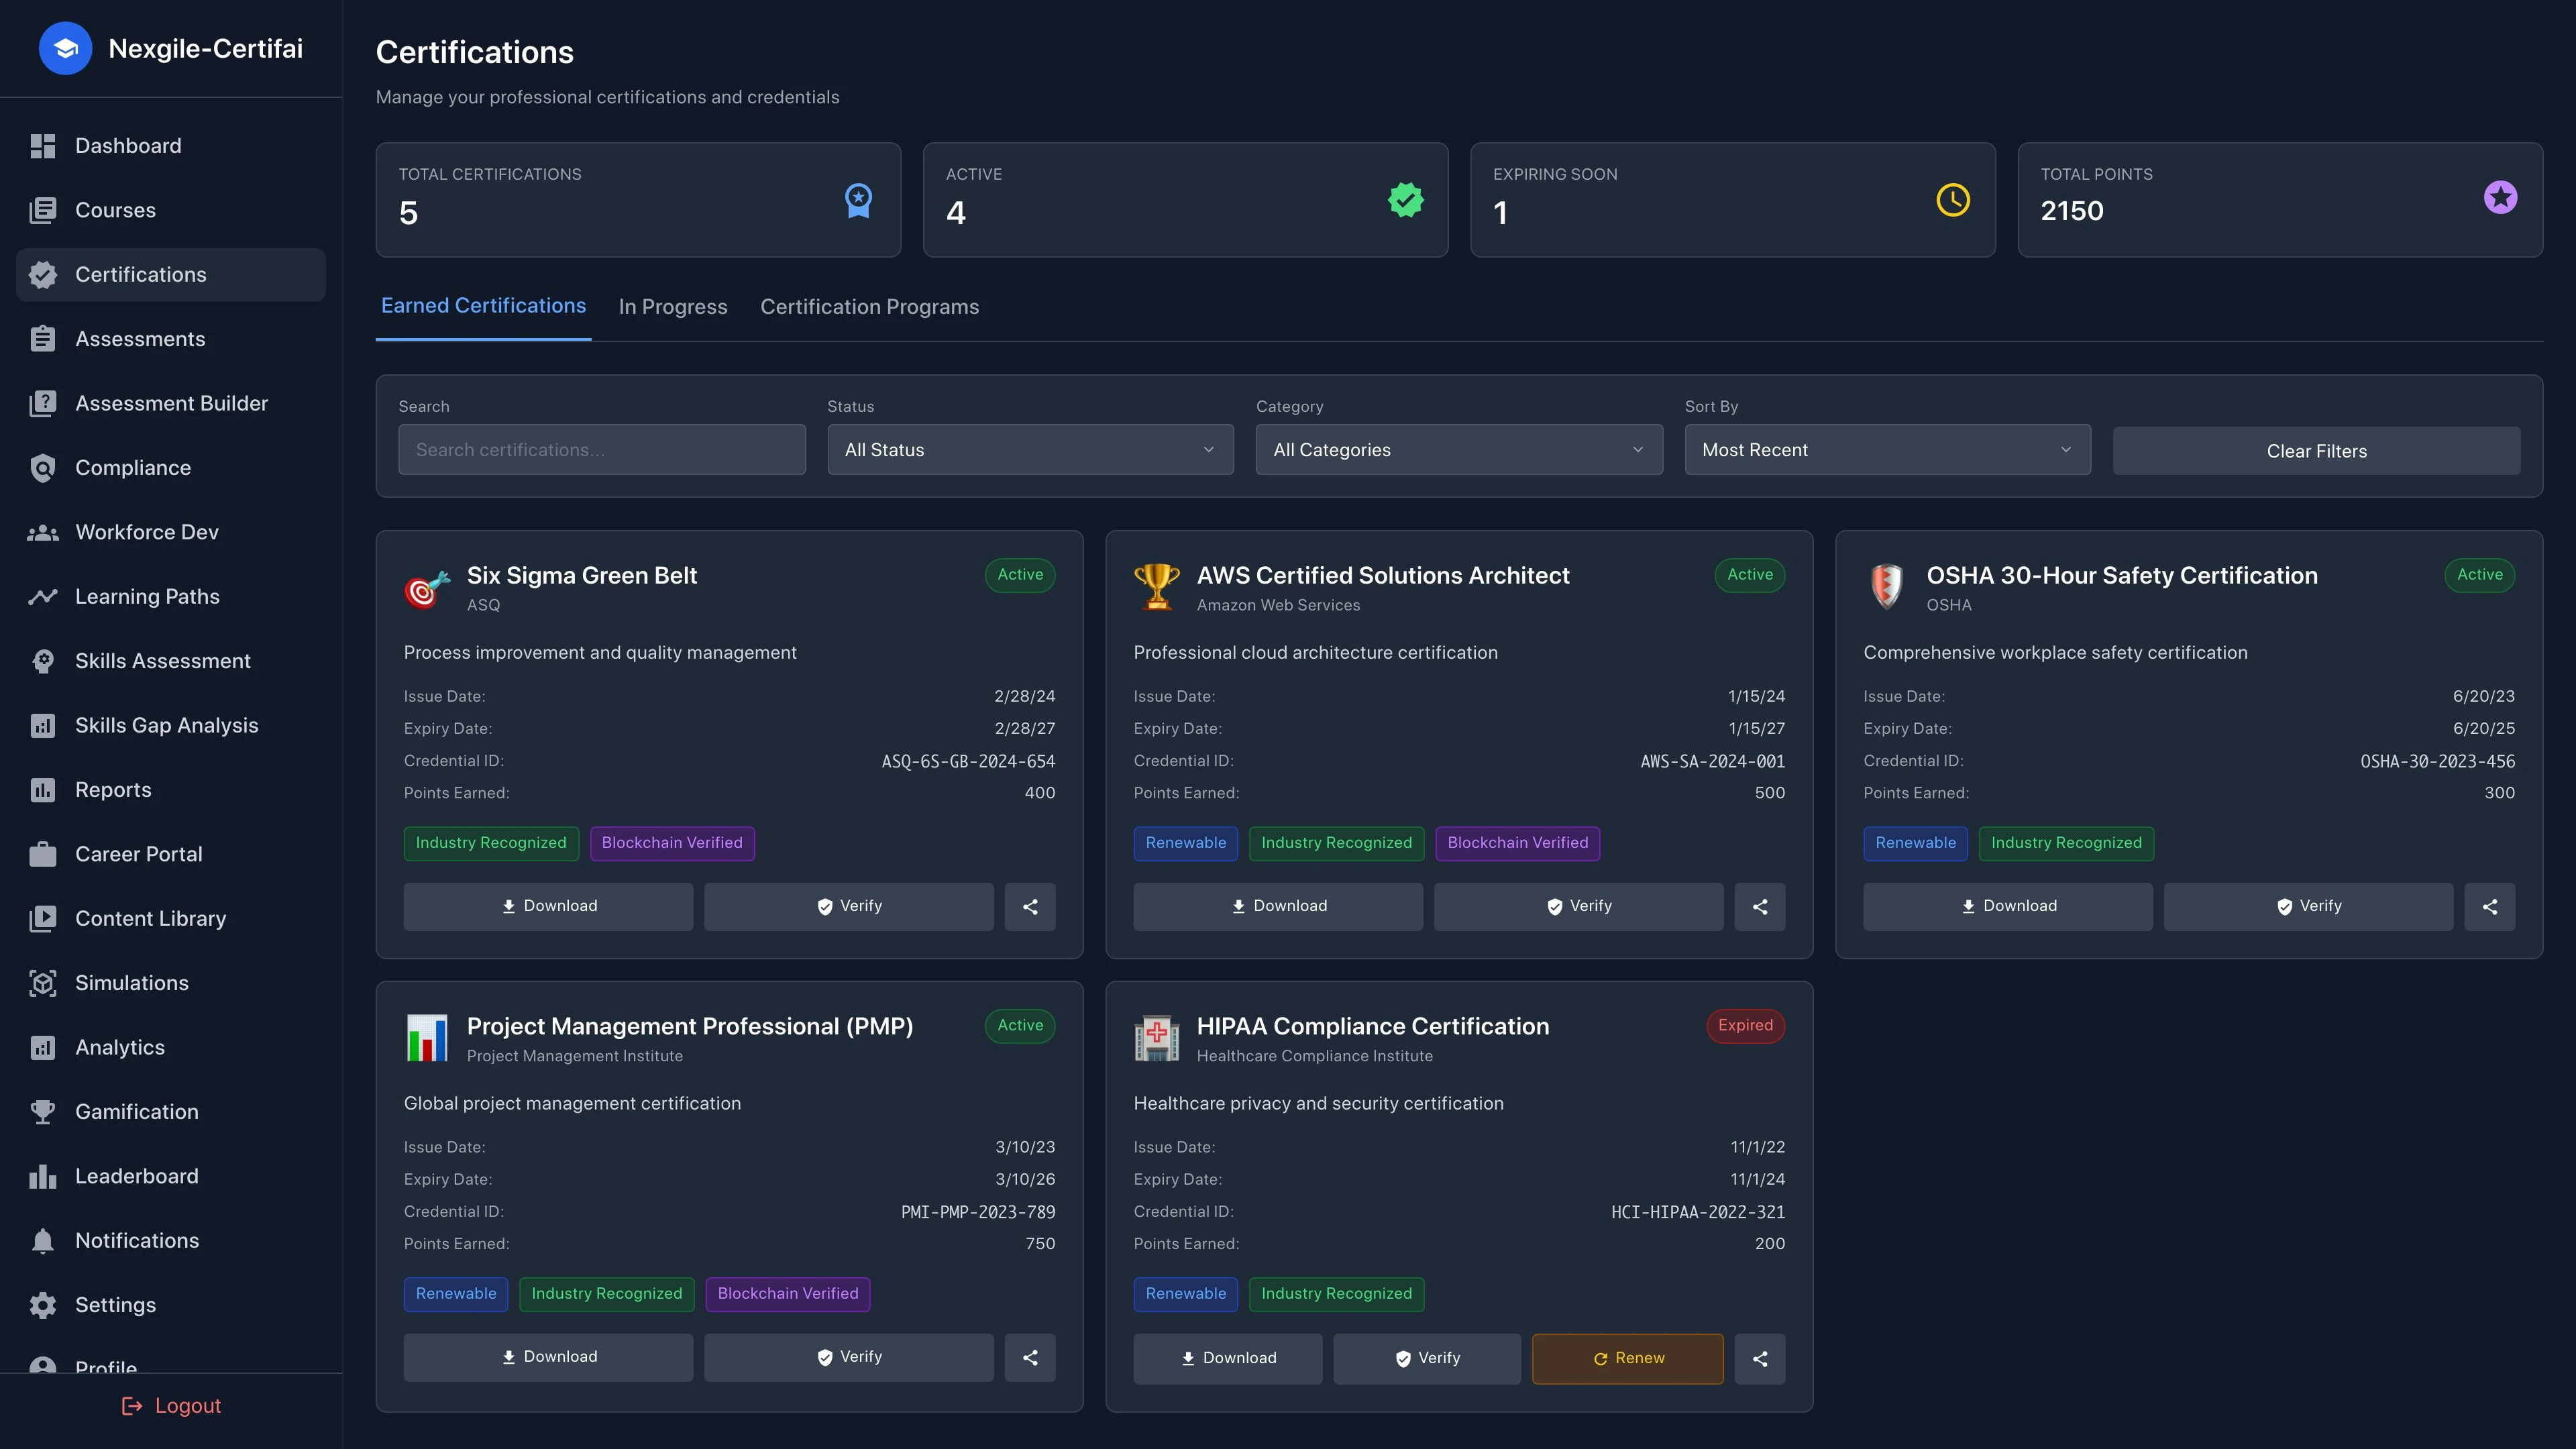Verify the AWS Certified Solutions Architect credential
Image resolution: width=2576 pixels, height=1449 pixels.
[x=1578, y=906]
